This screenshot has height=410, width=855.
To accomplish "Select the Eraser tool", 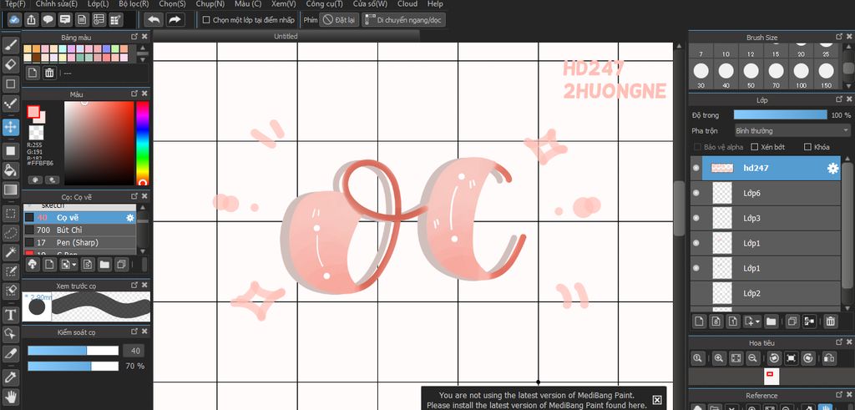I will coord(11,64).
